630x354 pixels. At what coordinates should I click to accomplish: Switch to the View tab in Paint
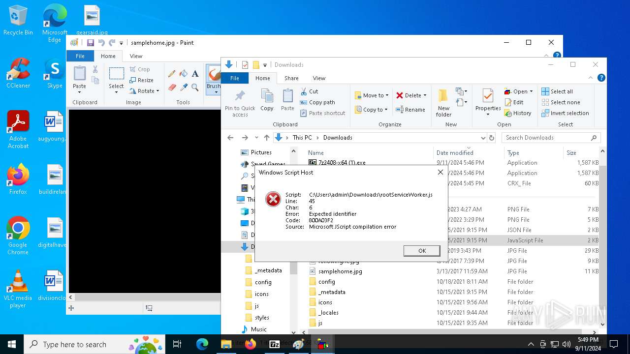tap(136, 56)
